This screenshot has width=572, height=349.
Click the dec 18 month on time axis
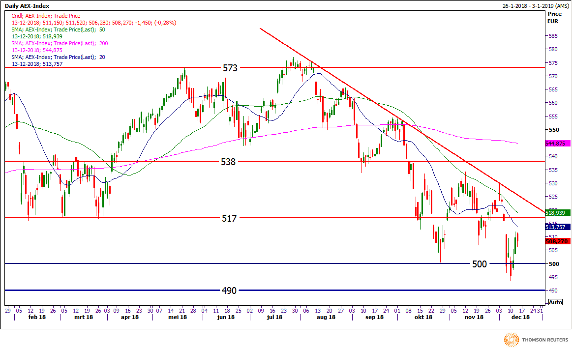click(x=520, y=318)
